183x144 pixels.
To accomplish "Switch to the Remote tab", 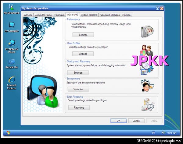I will pos(126,15).
